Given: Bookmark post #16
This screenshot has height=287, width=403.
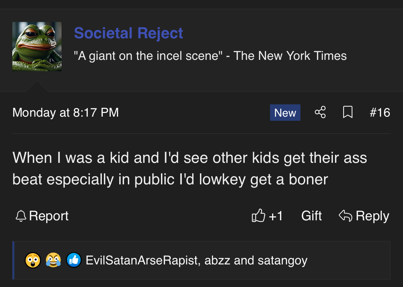Looking at the screenshot, I should click(x=348, y=112).
